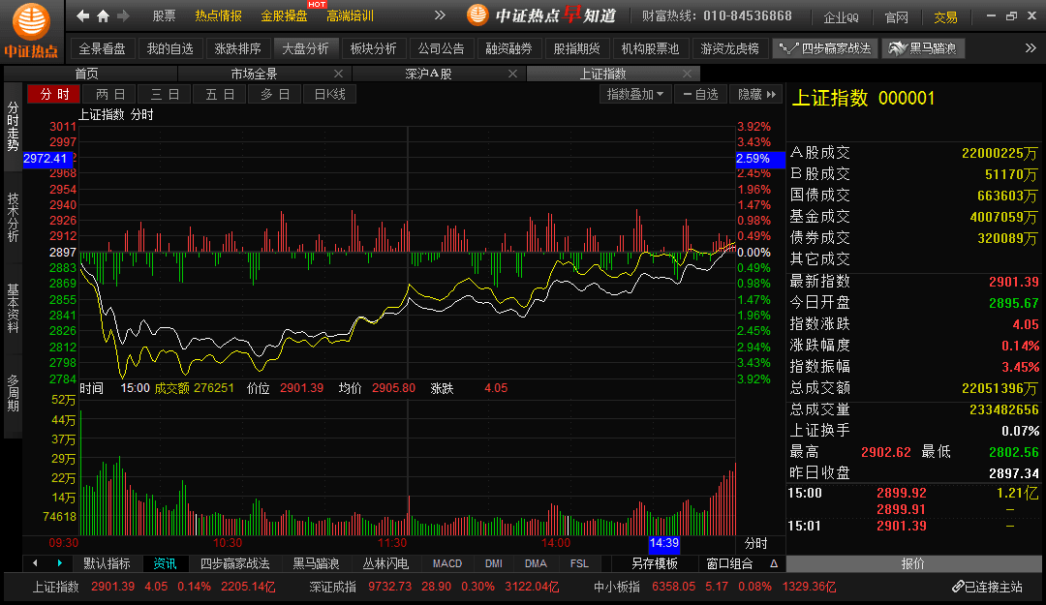Open 公司公告 toolbar item
The image size is (1046, 605).
(442, 48)
